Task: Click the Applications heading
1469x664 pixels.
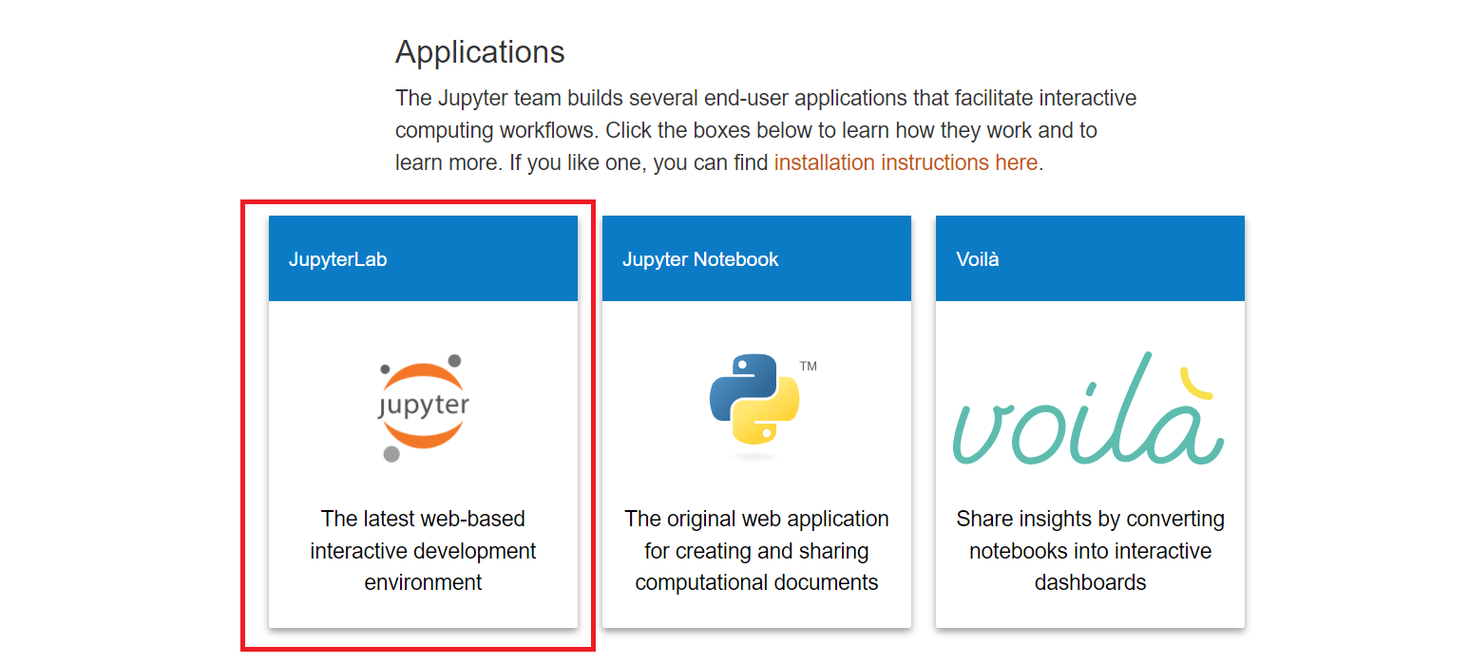Action: point(480,51)
